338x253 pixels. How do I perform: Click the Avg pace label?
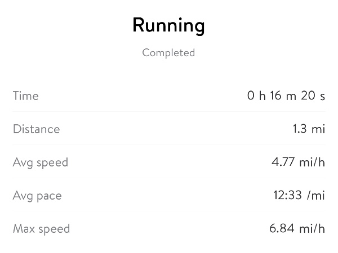point(37,196)
